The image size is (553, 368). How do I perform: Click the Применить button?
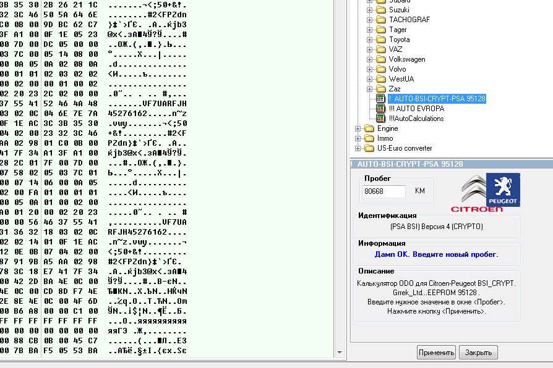pos(436,353)
